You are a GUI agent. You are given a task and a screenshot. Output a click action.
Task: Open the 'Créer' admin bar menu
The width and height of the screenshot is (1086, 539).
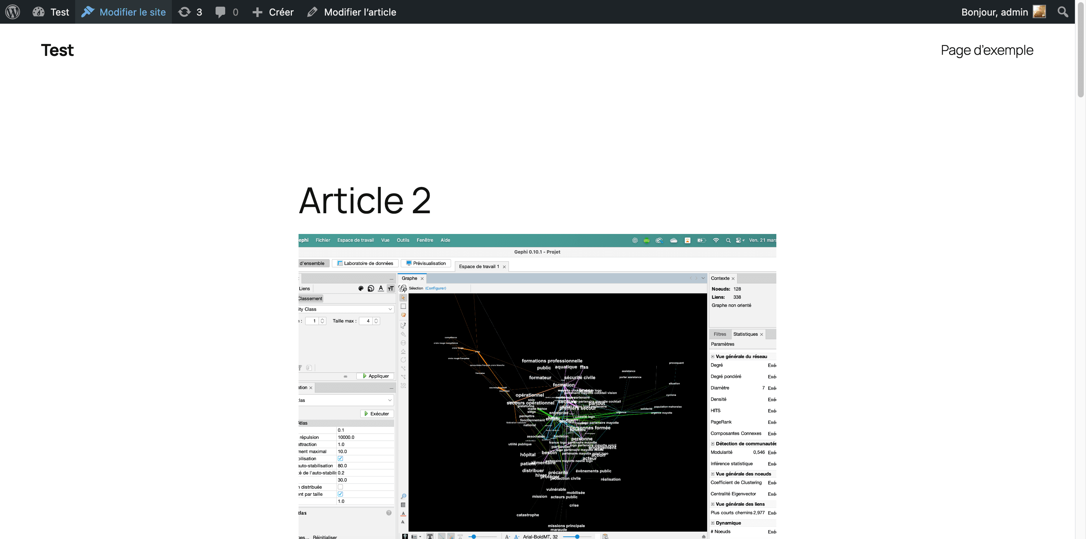[x=273, y=12]
